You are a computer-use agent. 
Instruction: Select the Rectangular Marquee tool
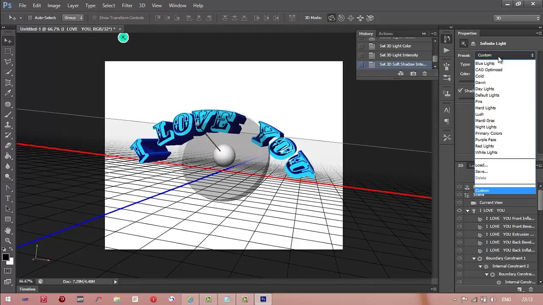[8, 51]
